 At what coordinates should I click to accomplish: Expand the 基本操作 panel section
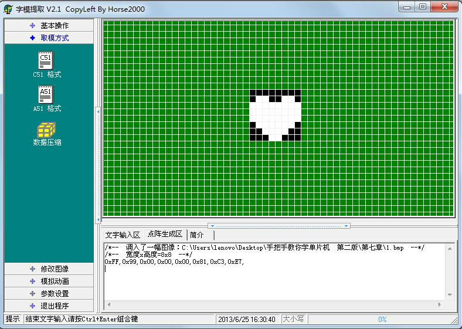pos(49,25)
